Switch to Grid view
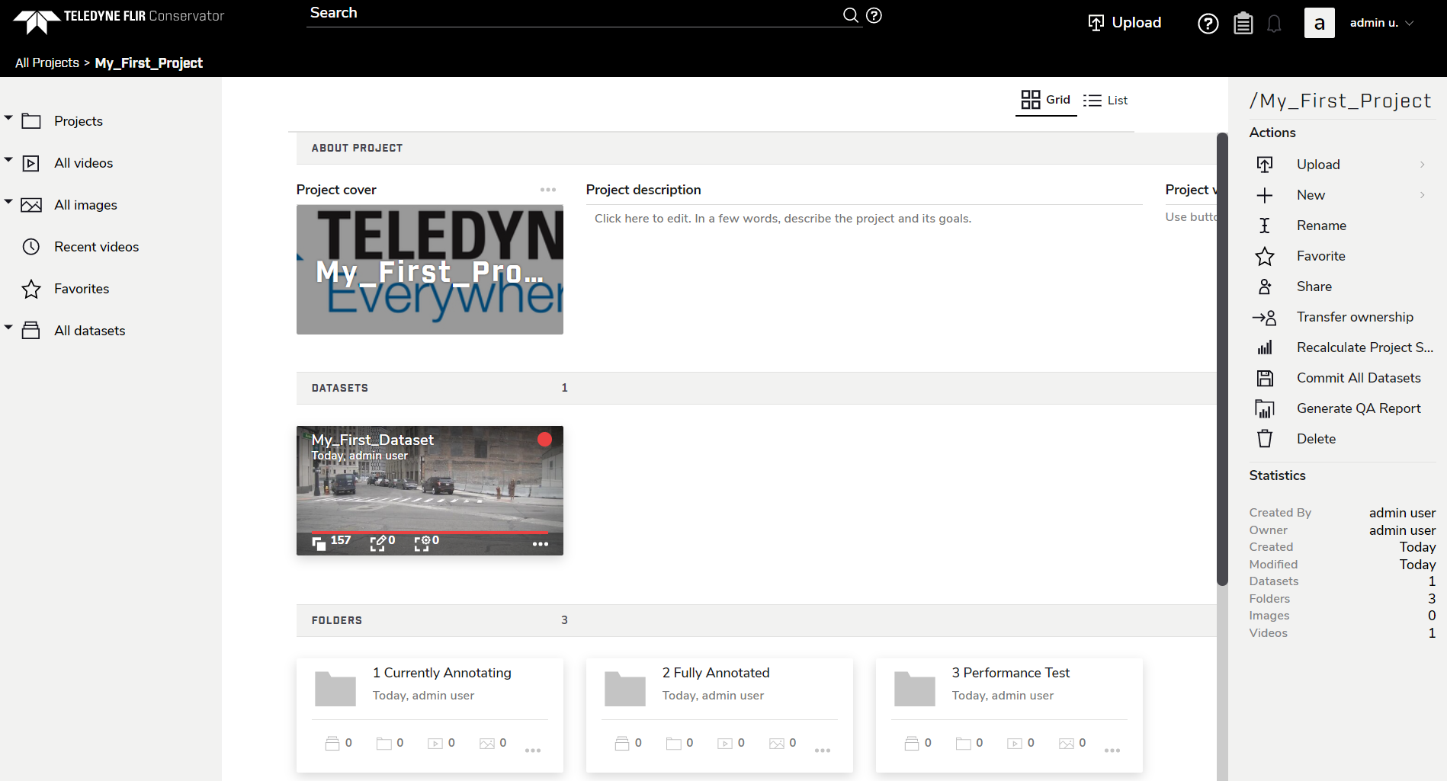1447x781 pixels. click(x=1045, y=100)
